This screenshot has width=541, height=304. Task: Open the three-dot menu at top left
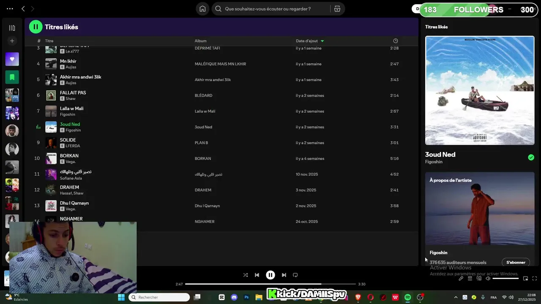10,9
